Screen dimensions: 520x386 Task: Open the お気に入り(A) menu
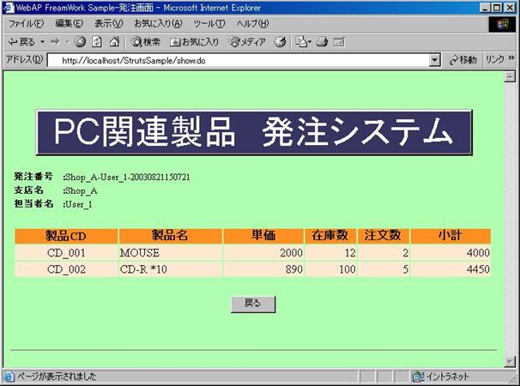tap(158, 23)
